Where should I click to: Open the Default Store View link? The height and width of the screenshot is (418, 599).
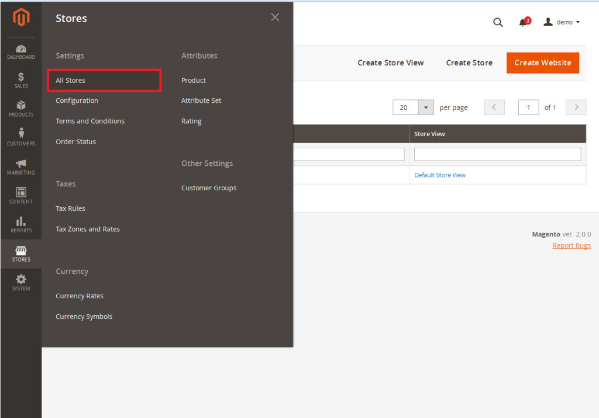[440, 175]
